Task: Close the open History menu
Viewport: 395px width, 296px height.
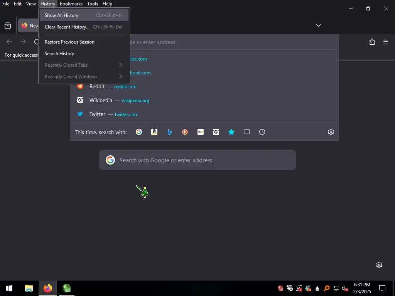Action: (47, 4)
